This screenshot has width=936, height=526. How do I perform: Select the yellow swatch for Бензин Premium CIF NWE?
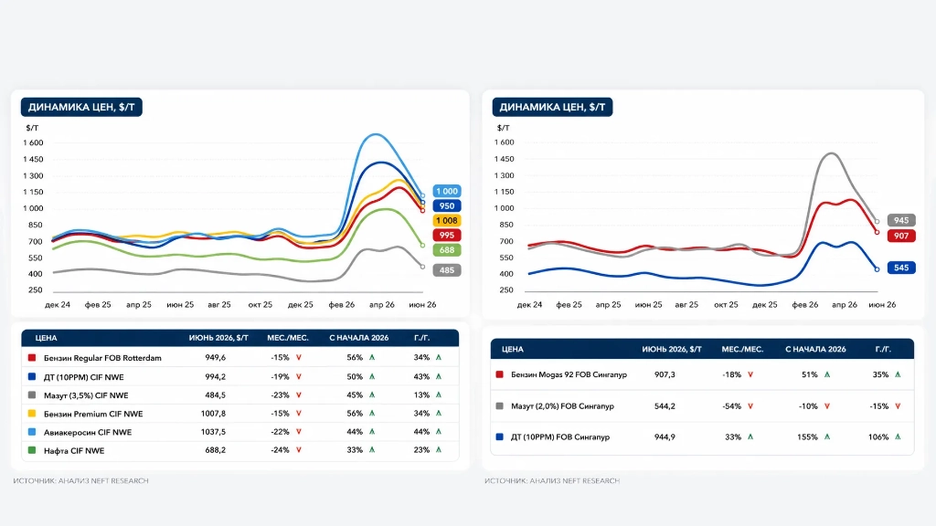[32, 414]
